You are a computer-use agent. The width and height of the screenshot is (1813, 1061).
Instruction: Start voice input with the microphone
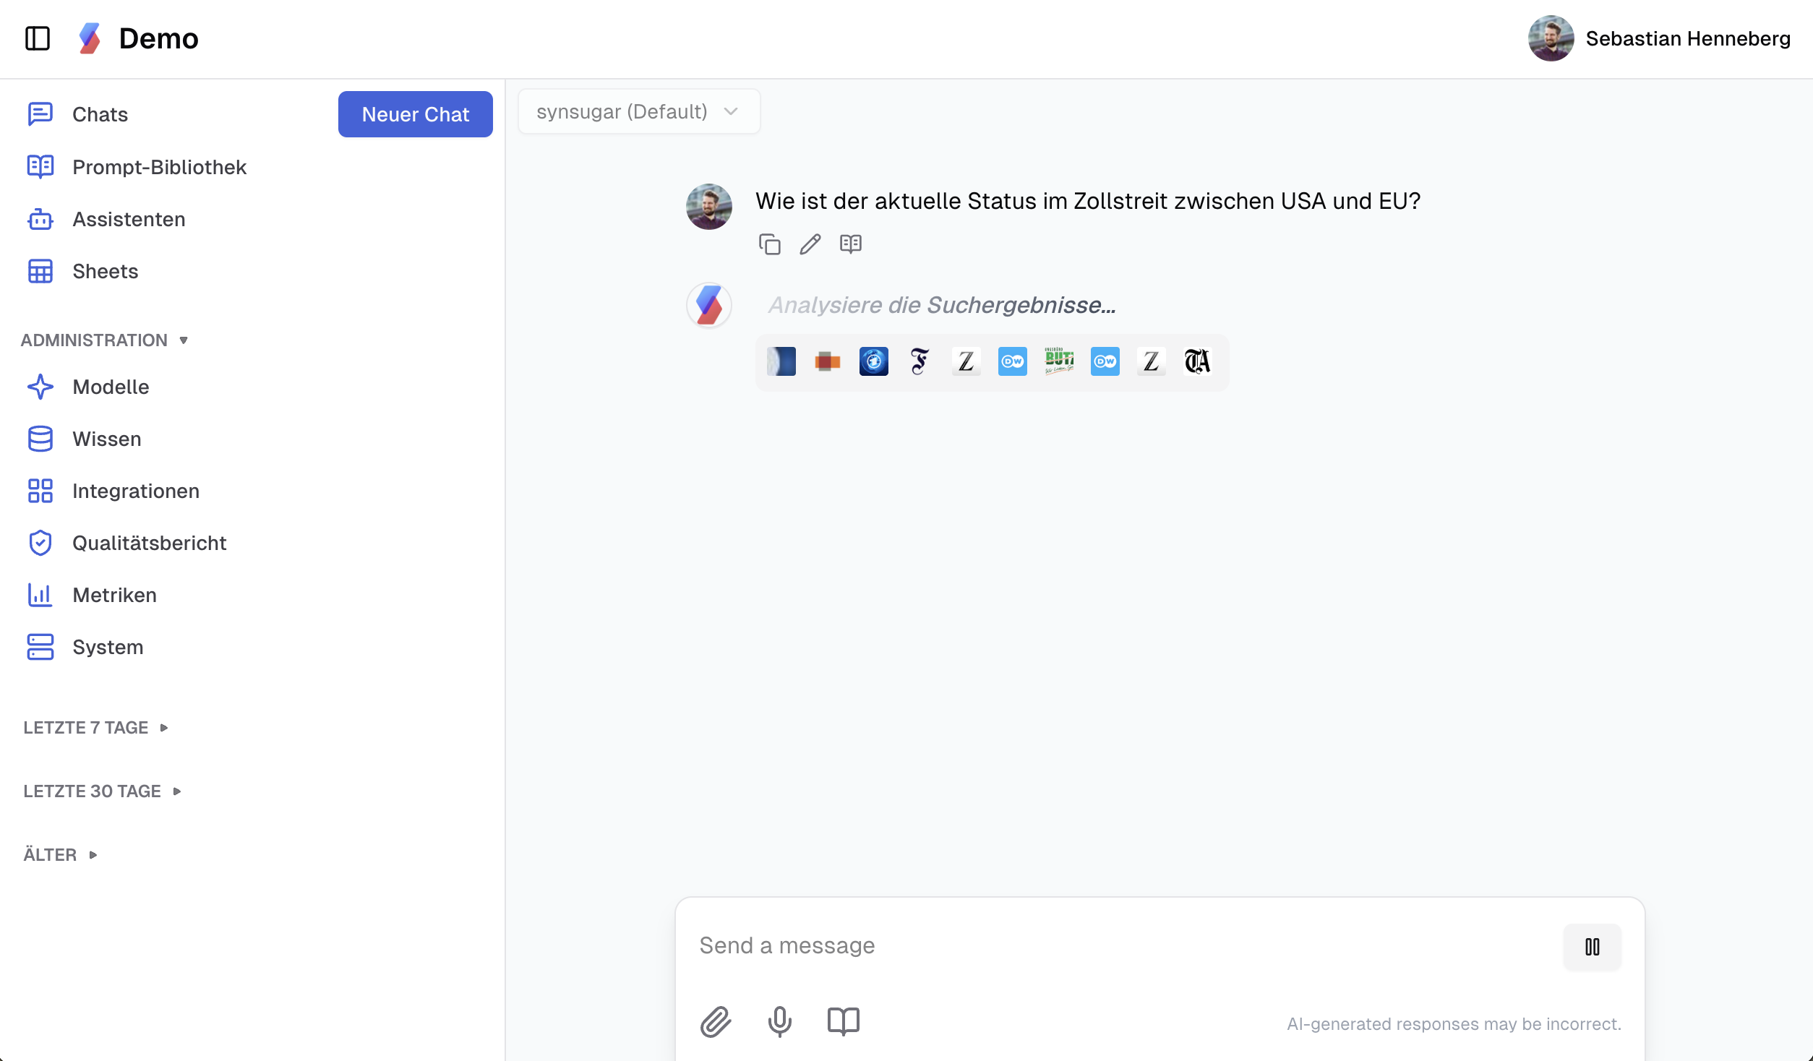tap(779, 1022)
